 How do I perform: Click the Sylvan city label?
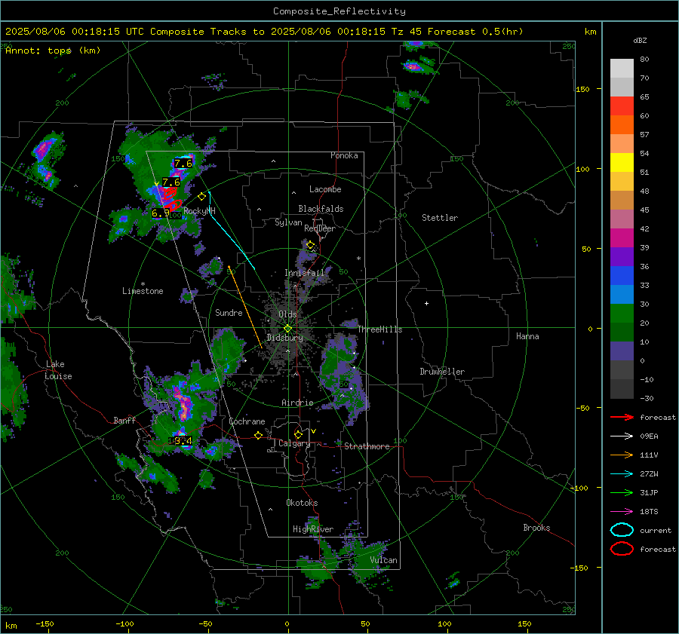pos(288,222)
